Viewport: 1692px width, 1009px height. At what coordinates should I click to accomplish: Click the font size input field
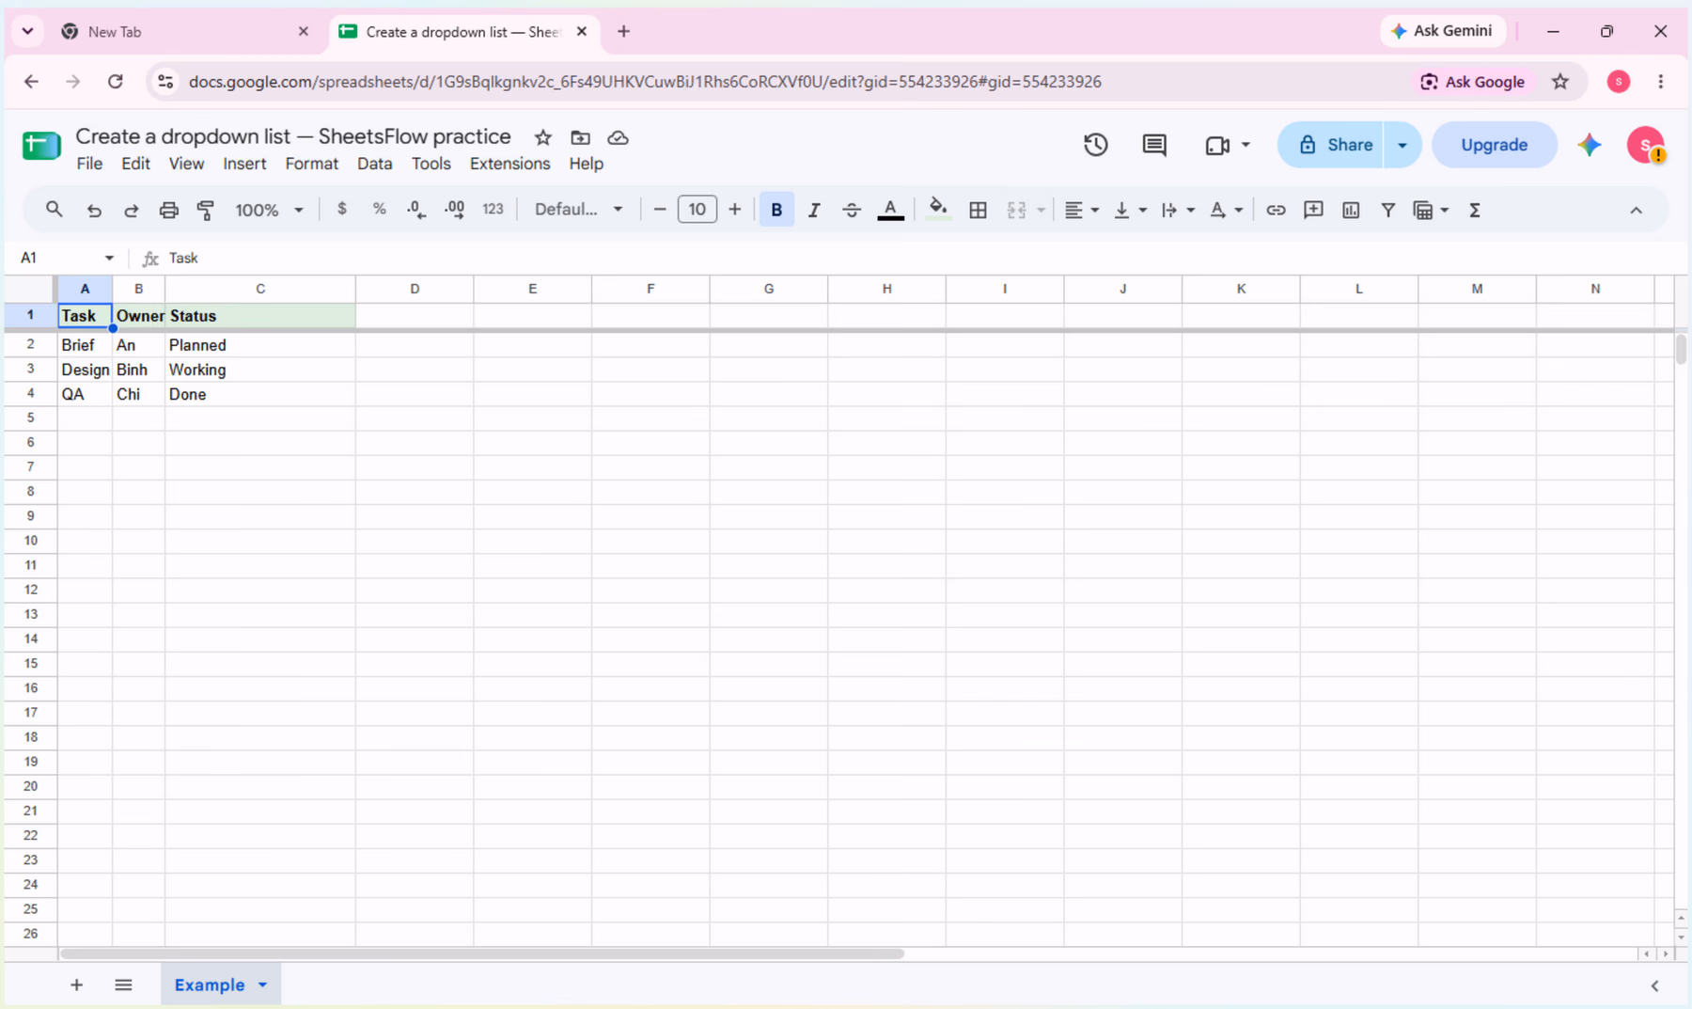697,210
